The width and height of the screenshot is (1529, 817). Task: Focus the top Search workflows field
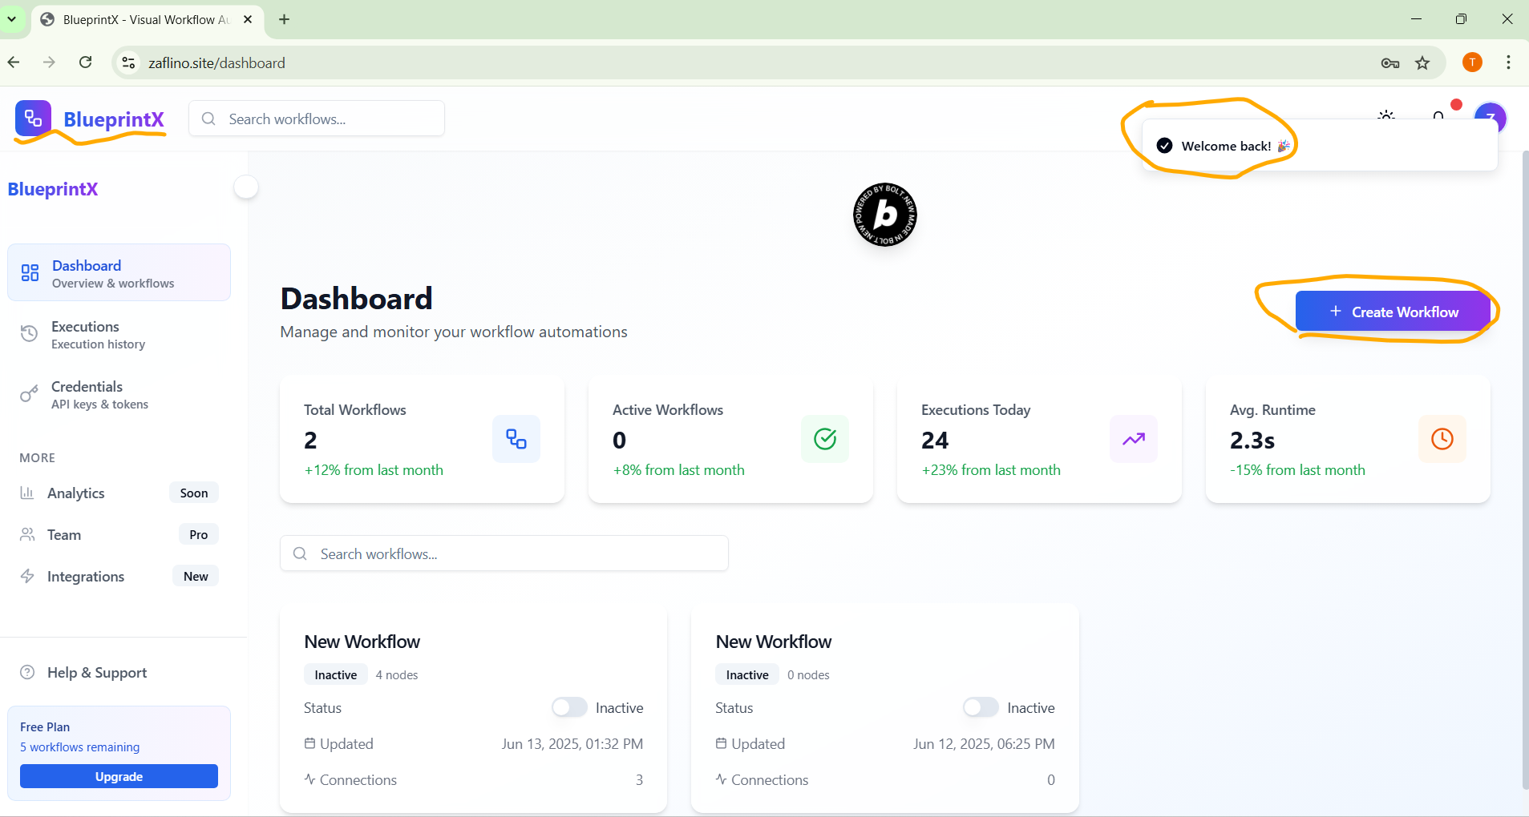pos(317,119)
